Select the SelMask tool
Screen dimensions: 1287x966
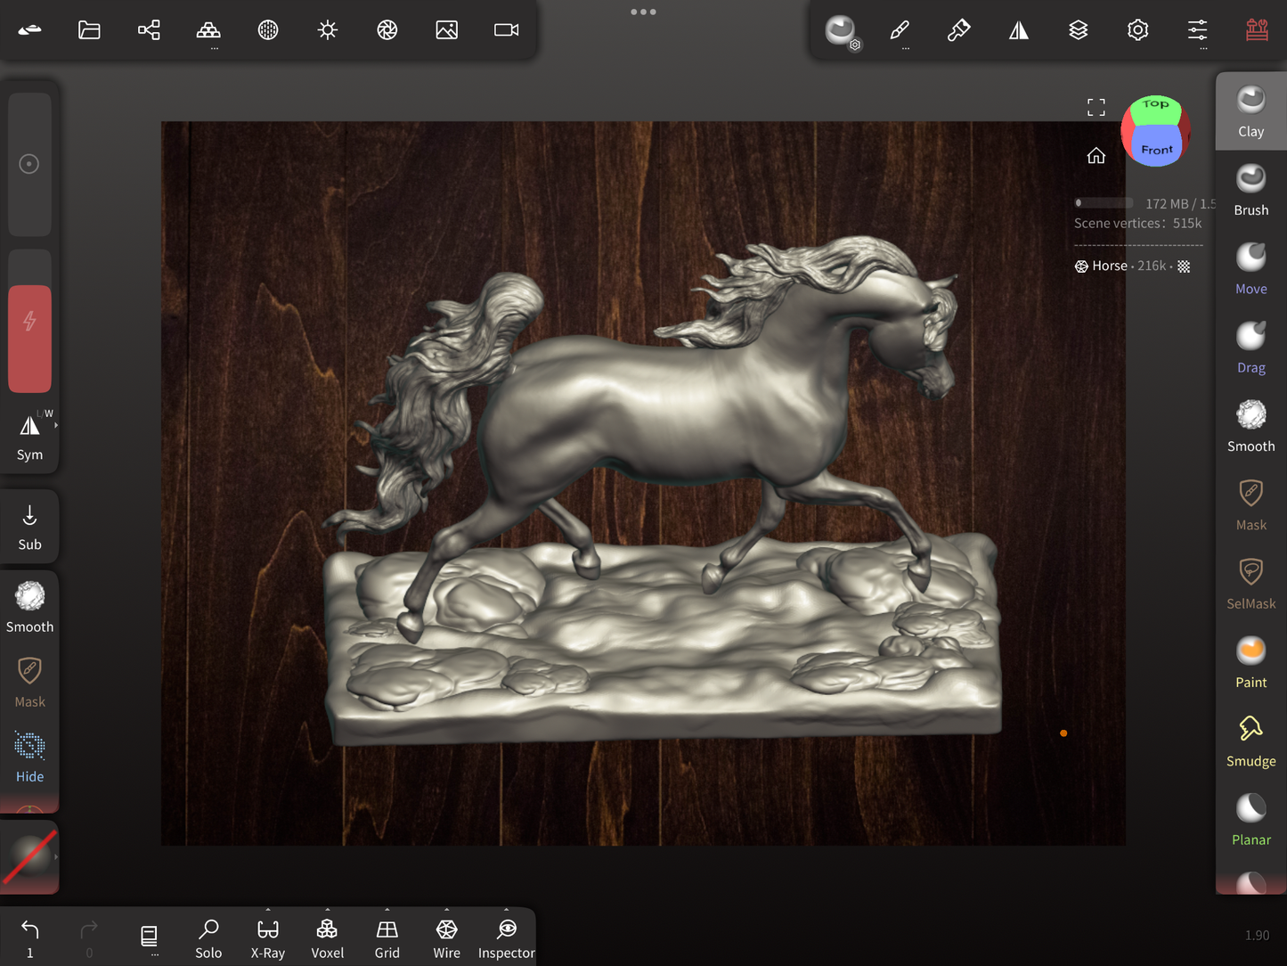tap(1250, 584)
